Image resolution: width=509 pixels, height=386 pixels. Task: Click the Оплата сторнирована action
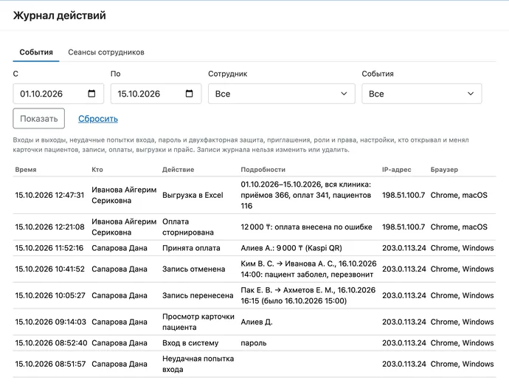click(188, 227)
